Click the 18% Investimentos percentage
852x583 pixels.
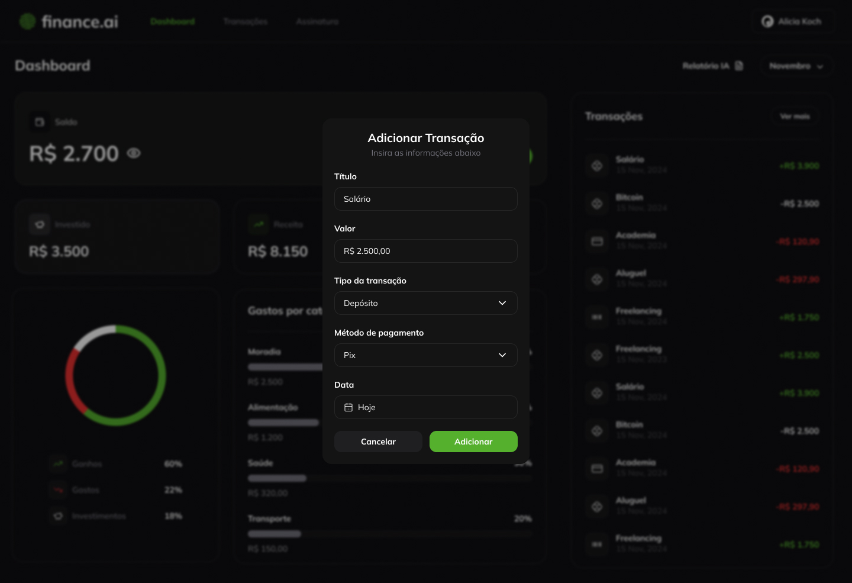(x=173, y=516)
